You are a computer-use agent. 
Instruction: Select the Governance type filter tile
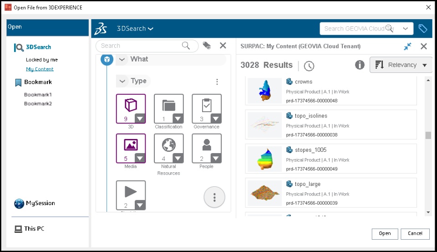tap(207, 108)
